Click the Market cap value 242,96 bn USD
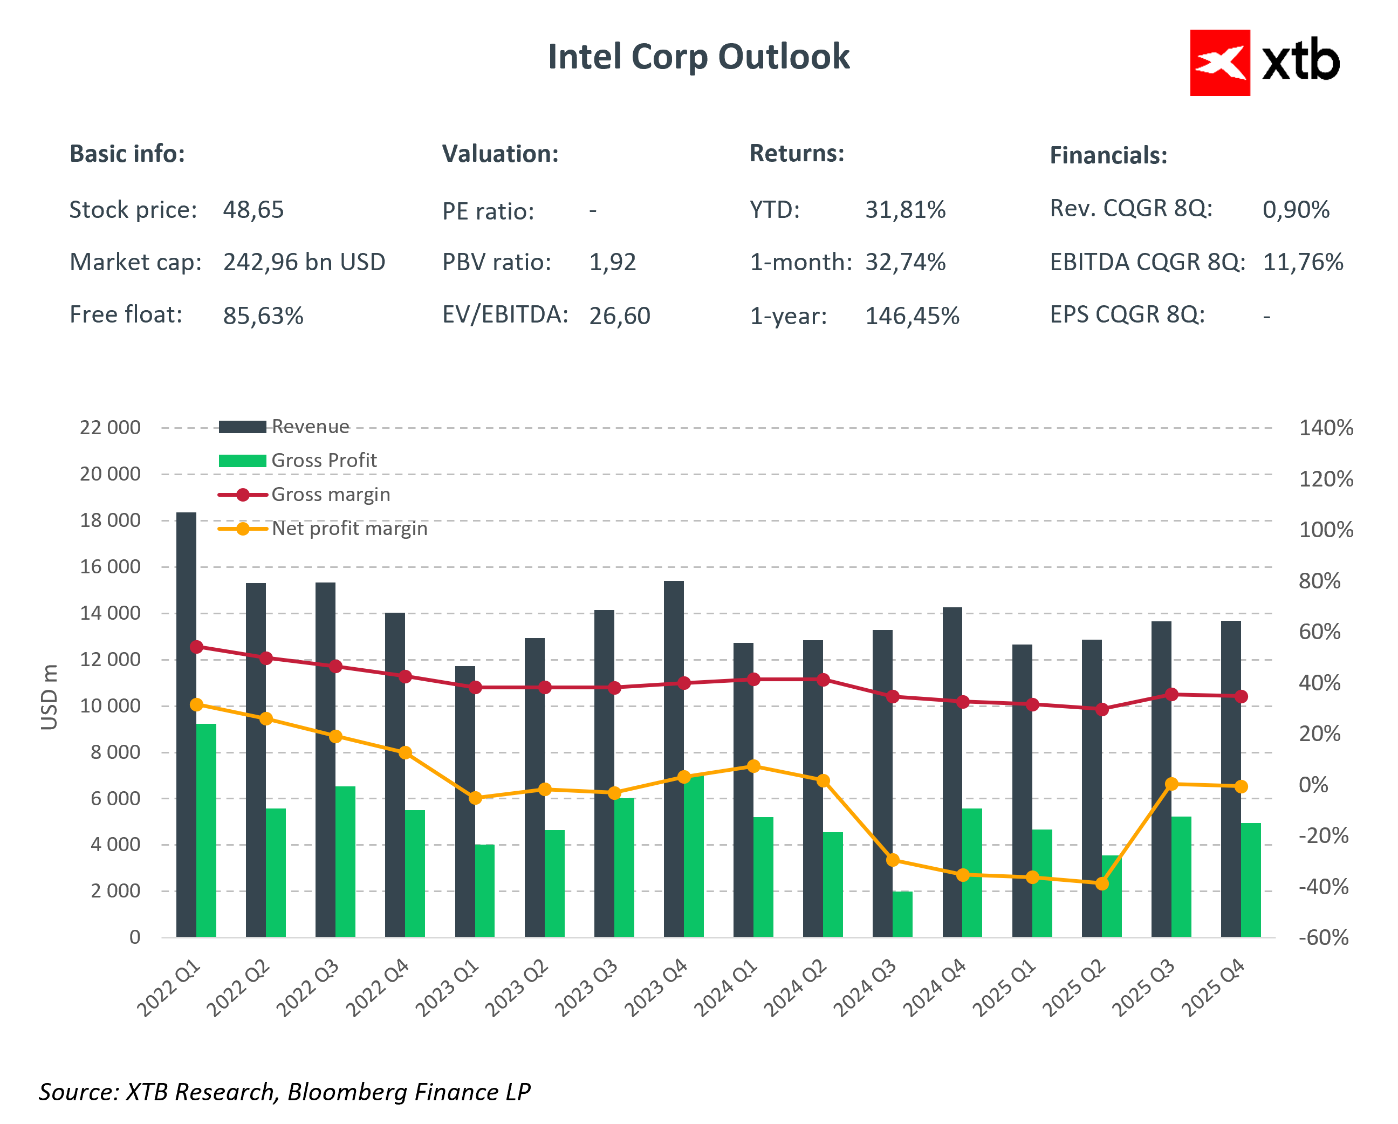This screenshot has height=1124, width=1398. pyautogui.click(x=304, y=262)
